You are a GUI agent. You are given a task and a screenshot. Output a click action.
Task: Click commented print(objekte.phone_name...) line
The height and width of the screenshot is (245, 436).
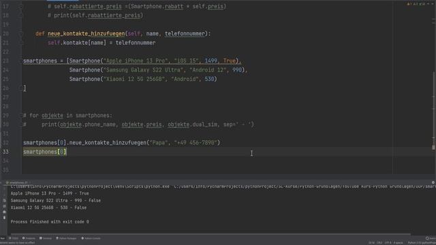pyautogui.click(x=138, y=125)
